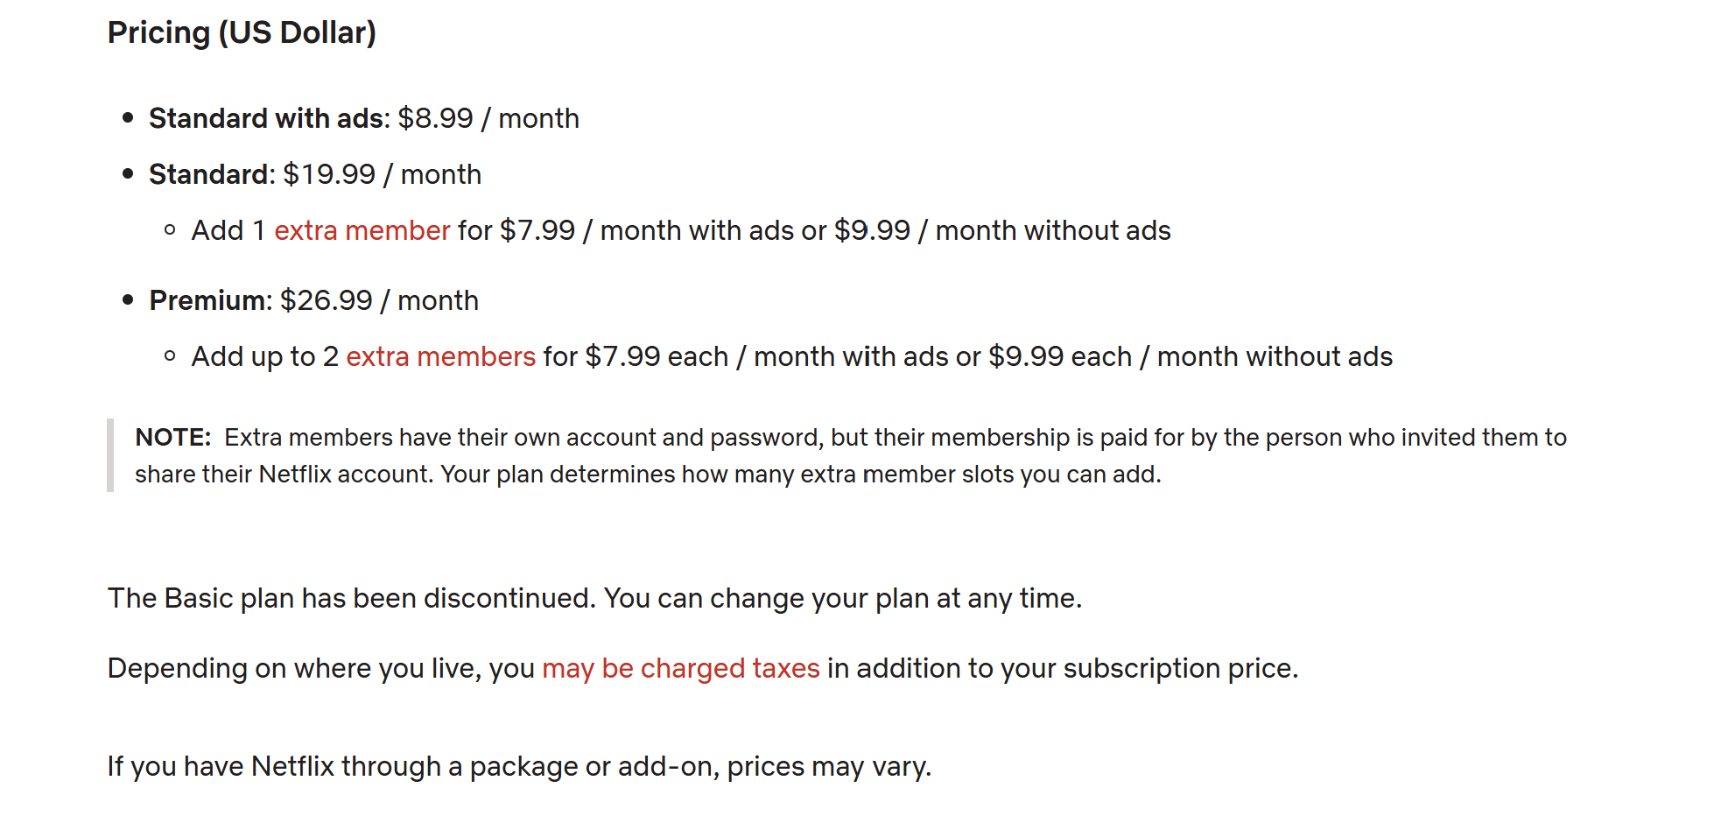This screenshot has width=1728, height=823.
Task: Click the $26.99 / month price text
Action: (379, 300)
